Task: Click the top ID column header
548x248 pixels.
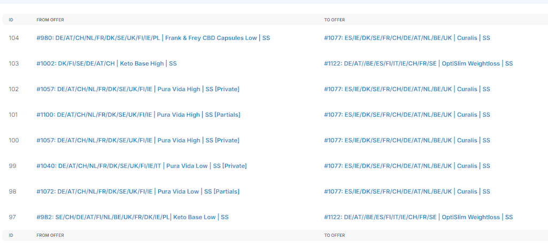Action: pos(11,20)
